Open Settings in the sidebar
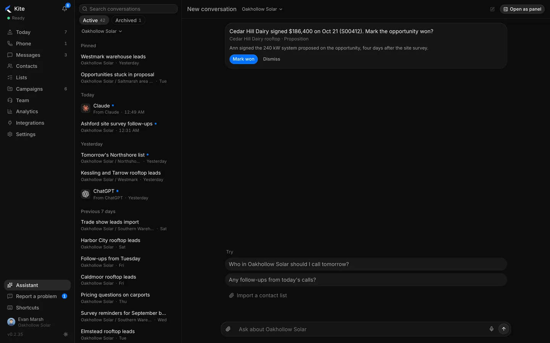 37,135
